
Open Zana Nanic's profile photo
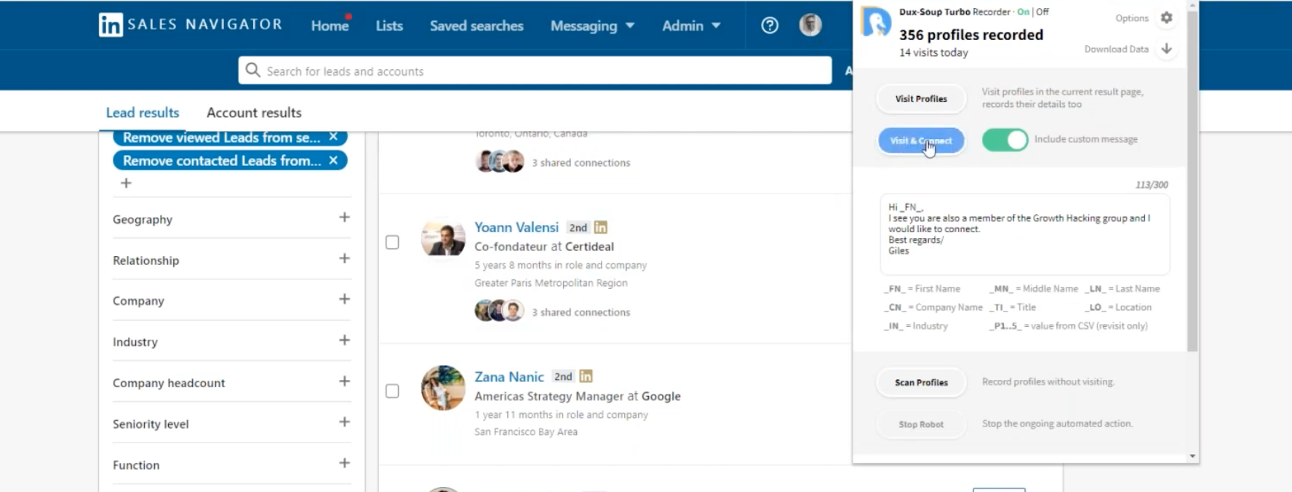pyautogui.click(x=443, y=388)
